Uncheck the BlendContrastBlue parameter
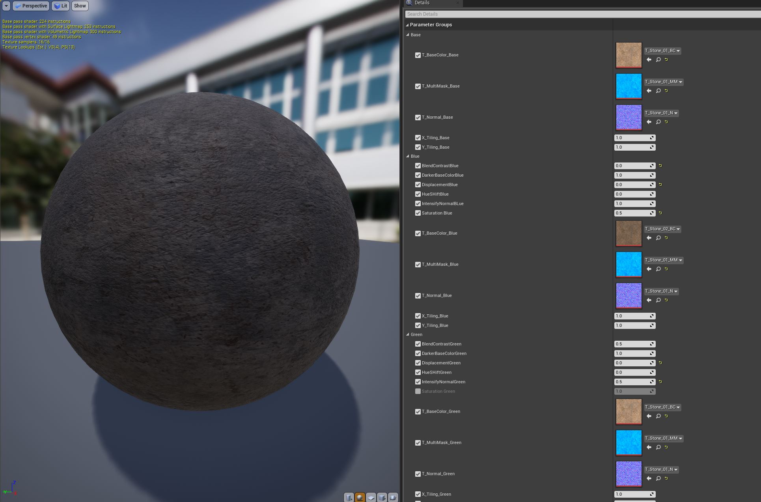Screen dimensions: 761x502 pyautogui.click(x=418, y=166)
